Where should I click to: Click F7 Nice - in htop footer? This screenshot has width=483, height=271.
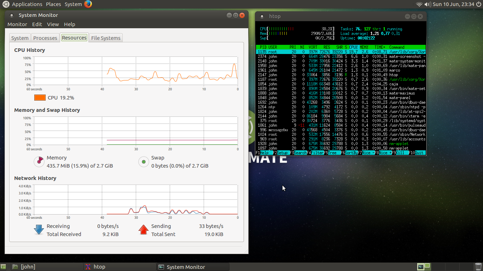(366, 153)
